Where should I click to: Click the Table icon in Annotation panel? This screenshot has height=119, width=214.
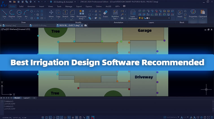click(122, 18)
